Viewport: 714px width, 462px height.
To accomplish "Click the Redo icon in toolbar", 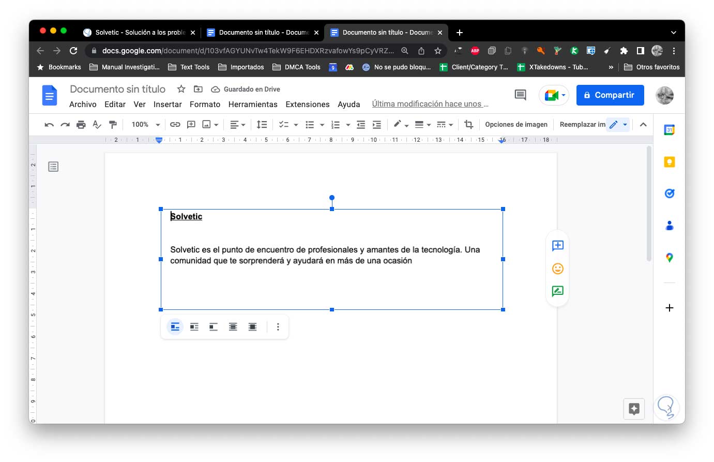I will 65,125.
